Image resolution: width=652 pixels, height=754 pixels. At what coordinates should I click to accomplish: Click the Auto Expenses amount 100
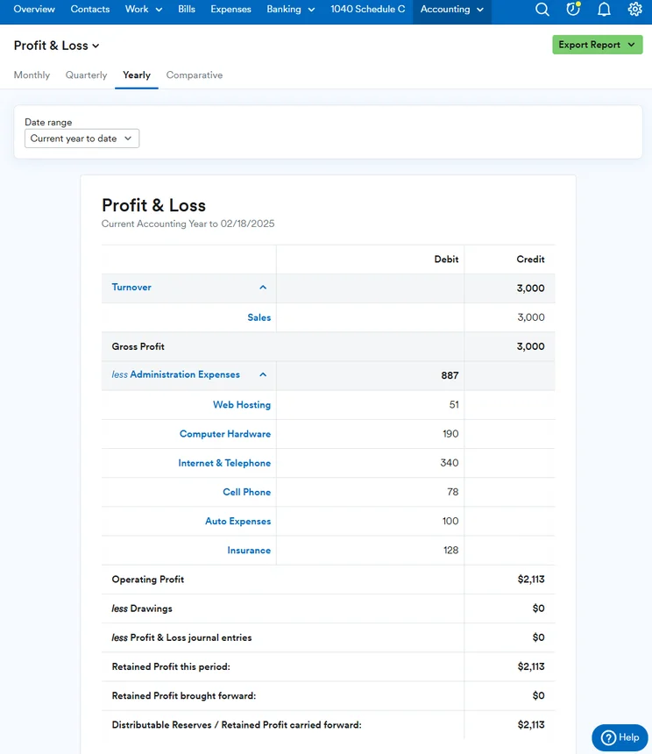[450, 522]
